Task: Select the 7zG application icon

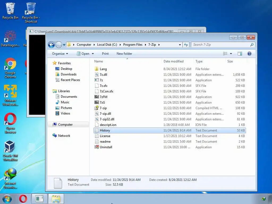Action: click(x=97, y=102)
